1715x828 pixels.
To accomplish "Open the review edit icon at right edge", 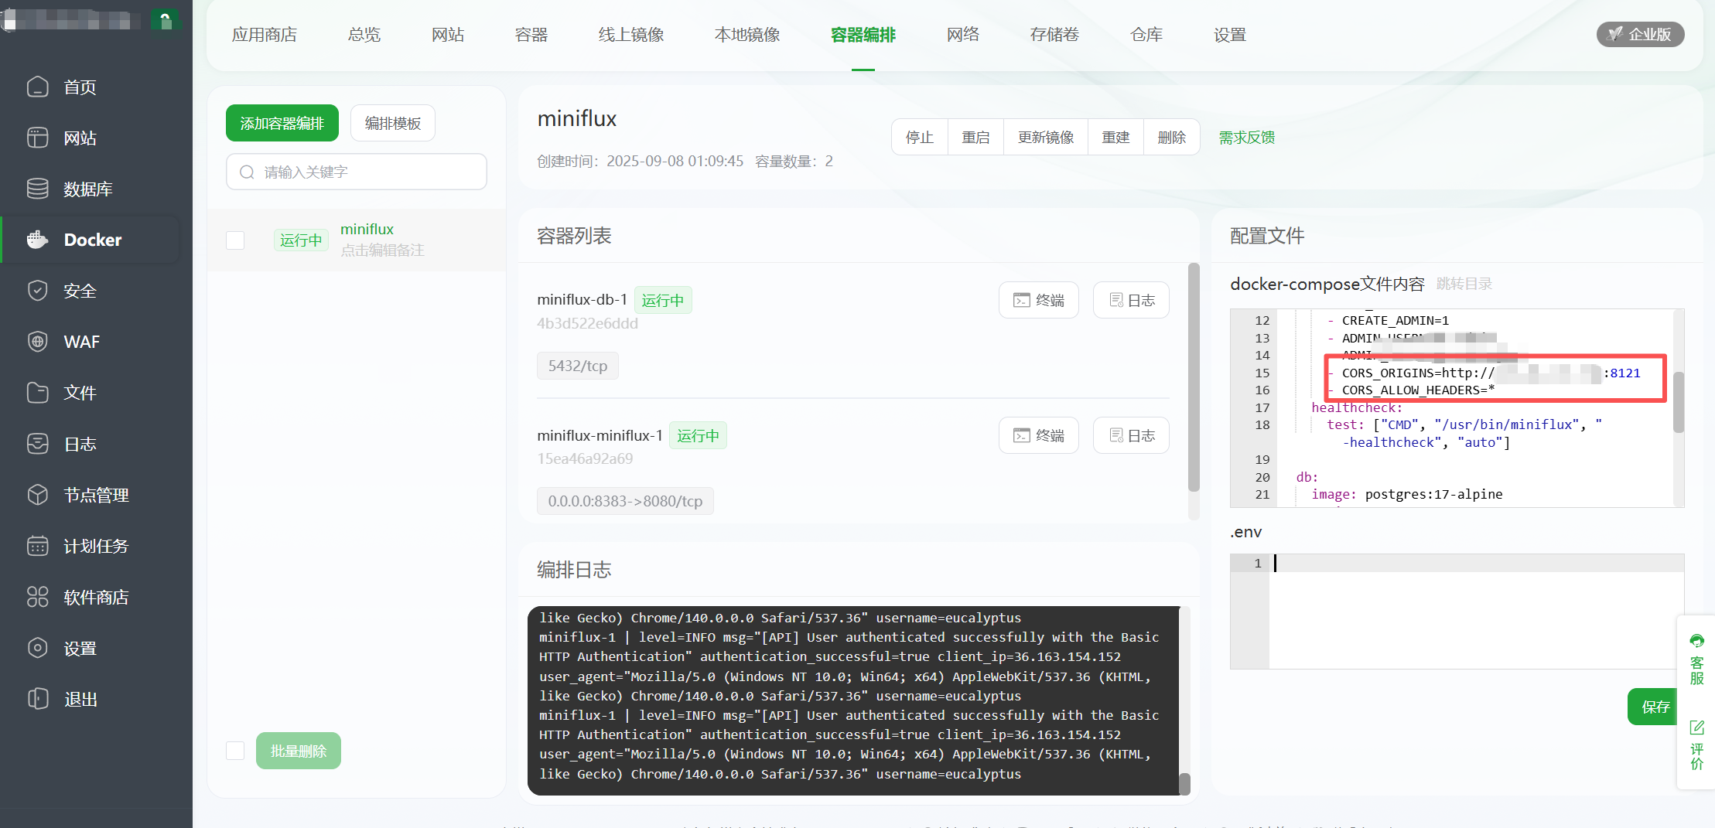I will (1696, 727).
